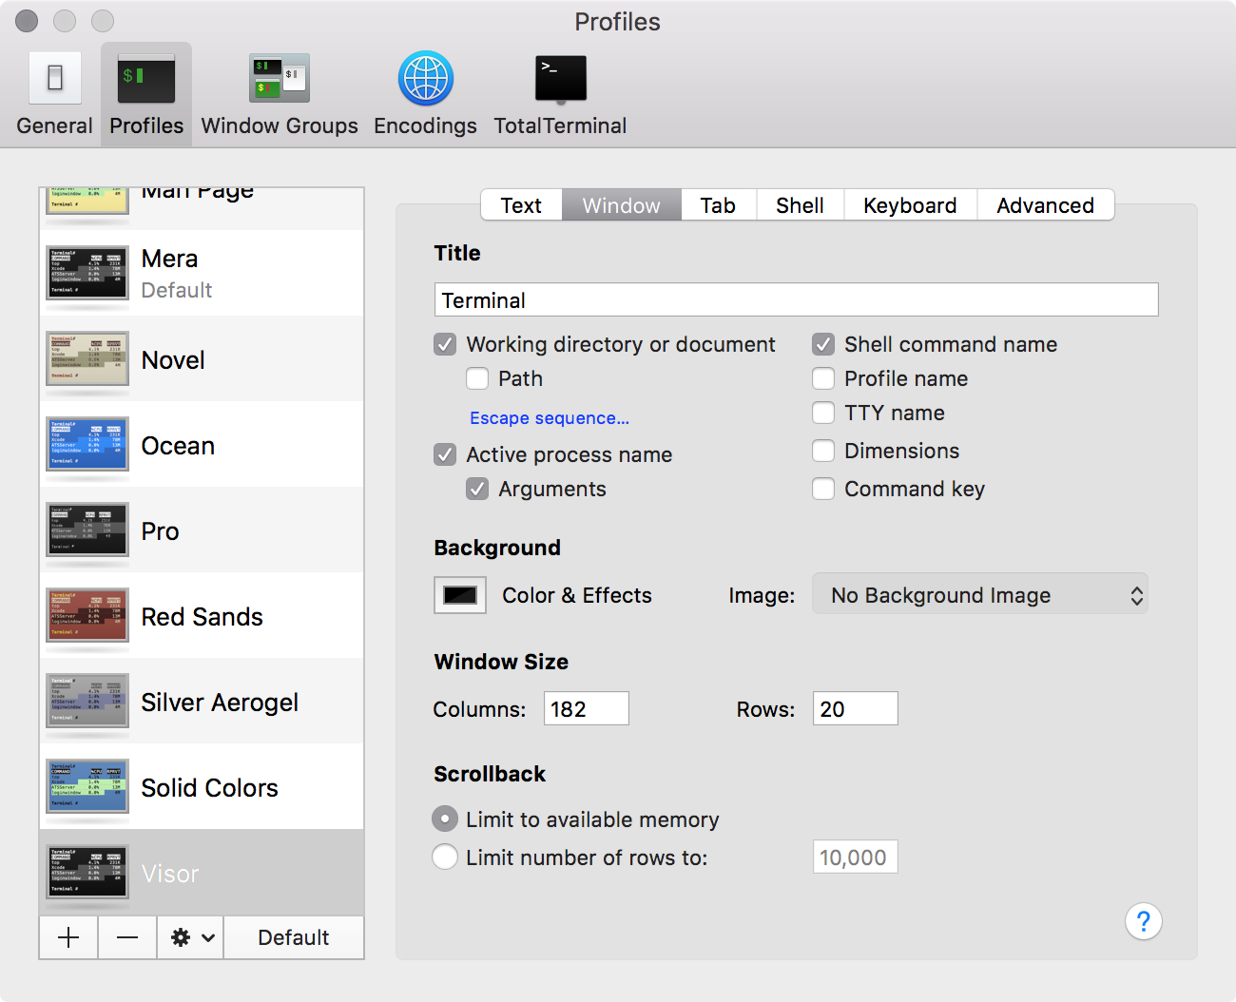Image resolution: width=1236 pixels, height=1002 pixels.
Task: Select Limit number of rows to
Action: pyautogui.click(x=445, y=857)
